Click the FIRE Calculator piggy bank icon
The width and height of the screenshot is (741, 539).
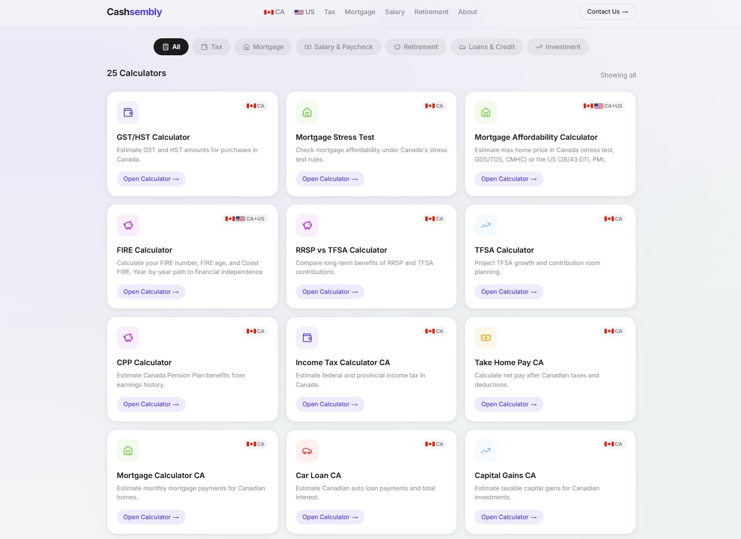[x=128, y=225]
